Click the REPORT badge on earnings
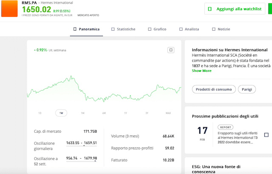This screenshot has width=272, height=174. (x=225, y=127)
